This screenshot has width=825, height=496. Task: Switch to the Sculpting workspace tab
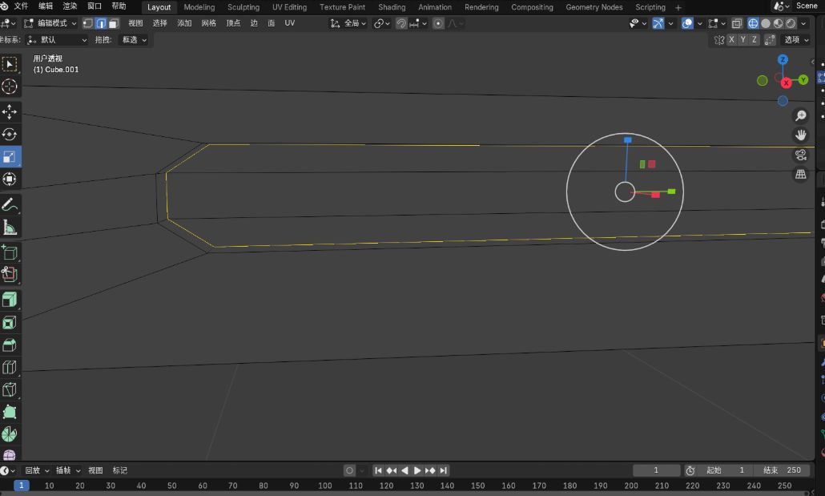(243, 7)
